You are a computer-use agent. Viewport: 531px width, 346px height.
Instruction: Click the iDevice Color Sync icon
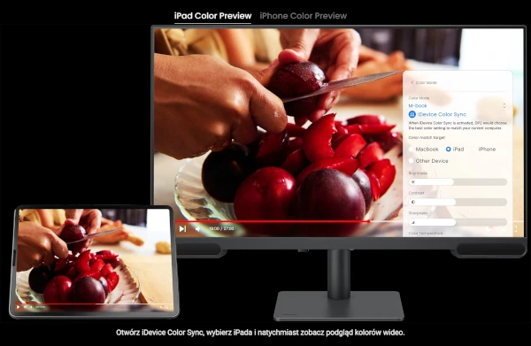[x=412, y=114]
